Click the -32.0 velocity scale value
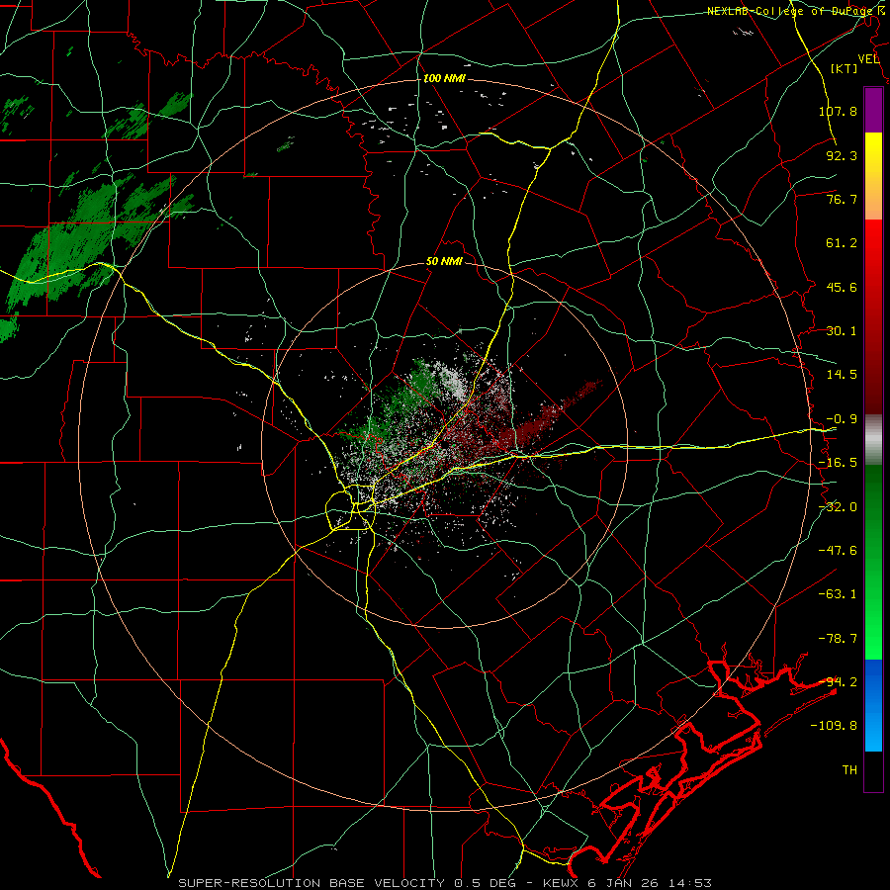This screenshot has height=890, width=890. pyautogui.click(x=838, y=507)
